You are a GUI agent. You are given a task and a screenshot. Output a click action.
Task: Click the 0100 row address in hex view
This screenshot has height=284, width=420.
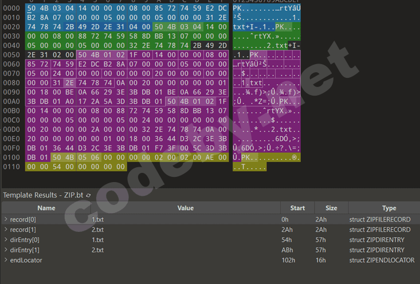click(11, 157)
